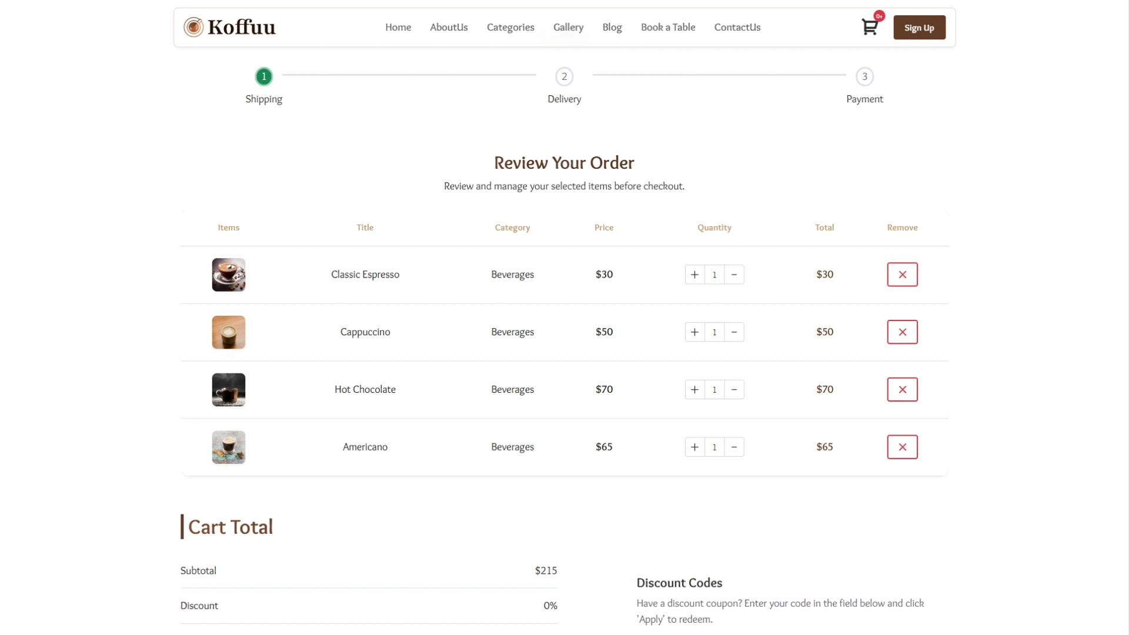Remove Hot Chocolate from the cart
Screen dimensions: 1129x635
[x=902, y=390]
